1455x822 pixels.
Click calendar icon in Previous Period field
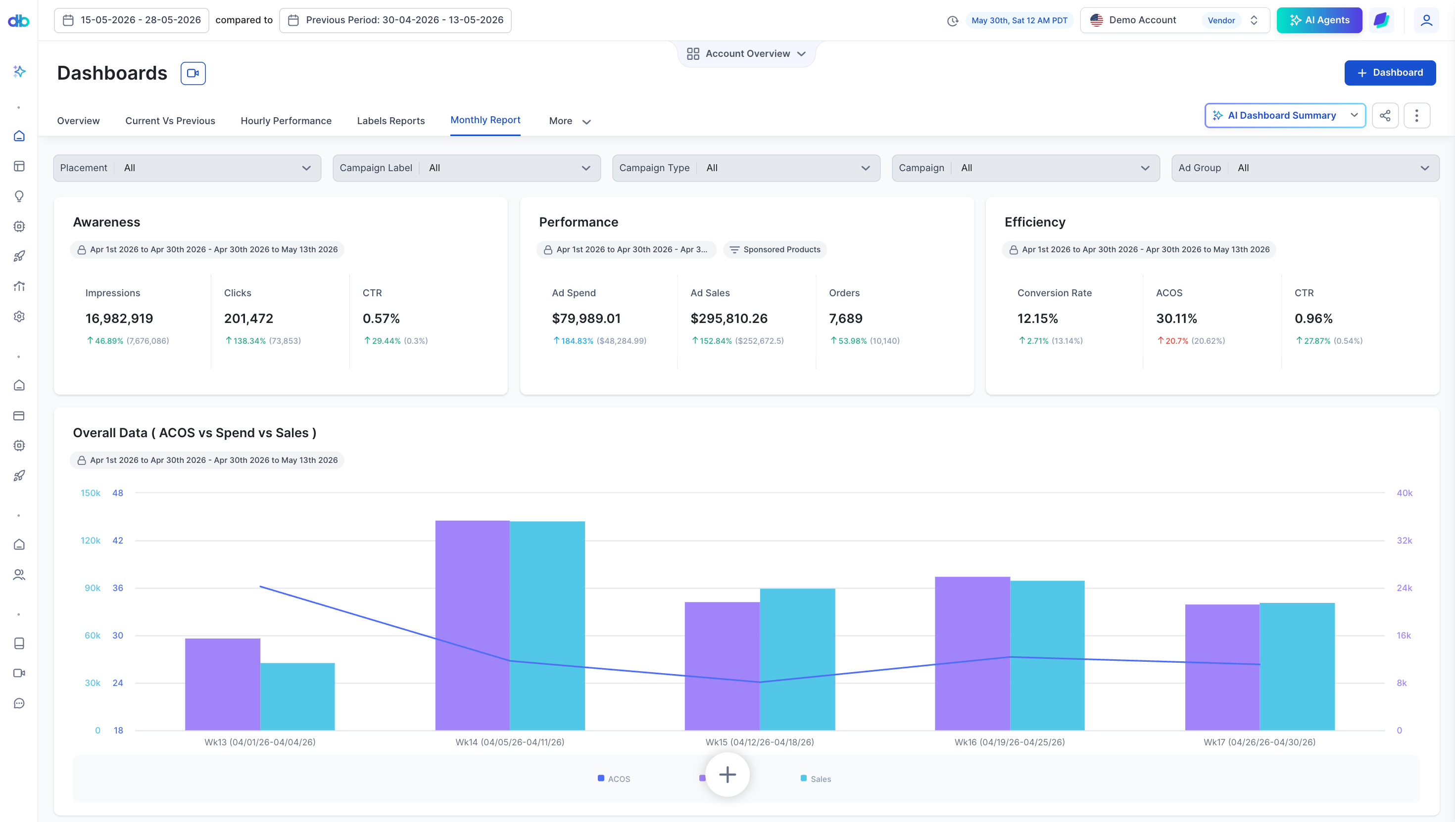[x=293, y=20]
